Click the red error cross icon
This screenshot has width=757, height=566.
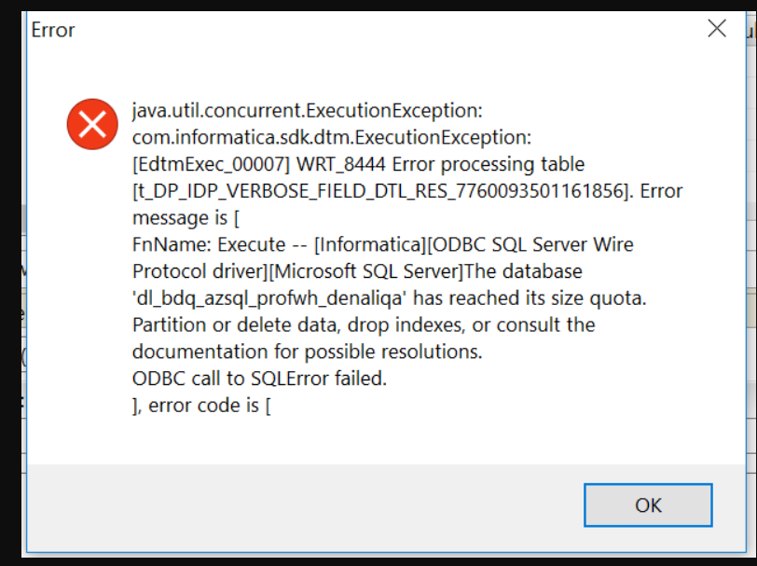pyautogui.click(x=92, y=124)
